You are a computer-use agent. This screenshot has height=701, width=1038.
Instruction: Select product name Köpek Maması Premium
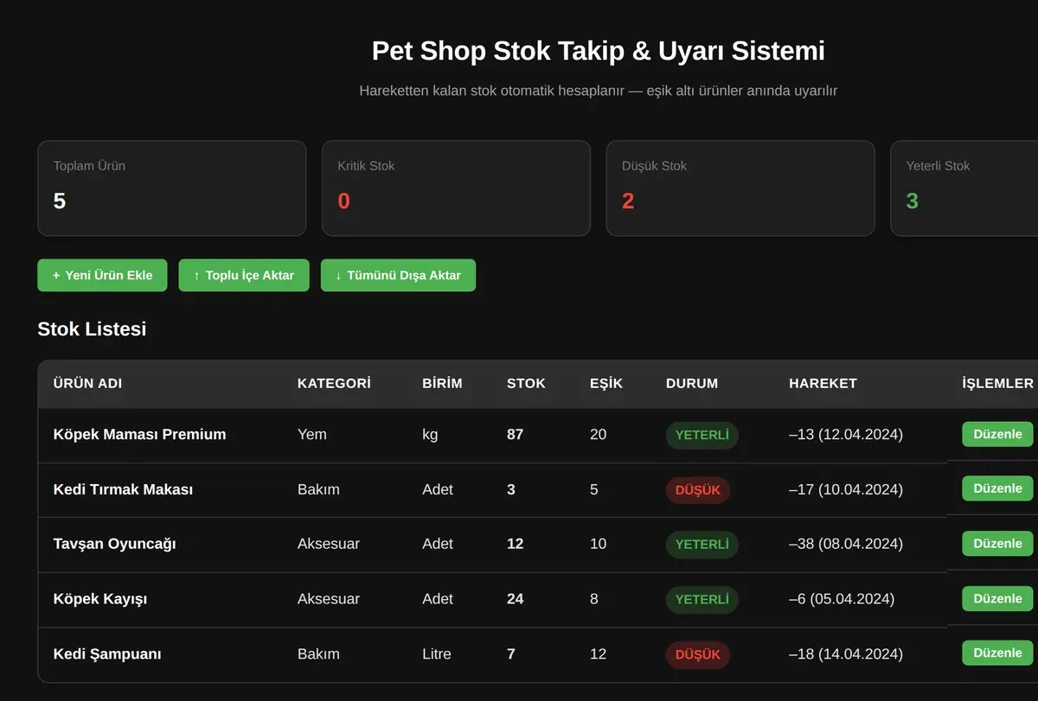pos(139,435)
